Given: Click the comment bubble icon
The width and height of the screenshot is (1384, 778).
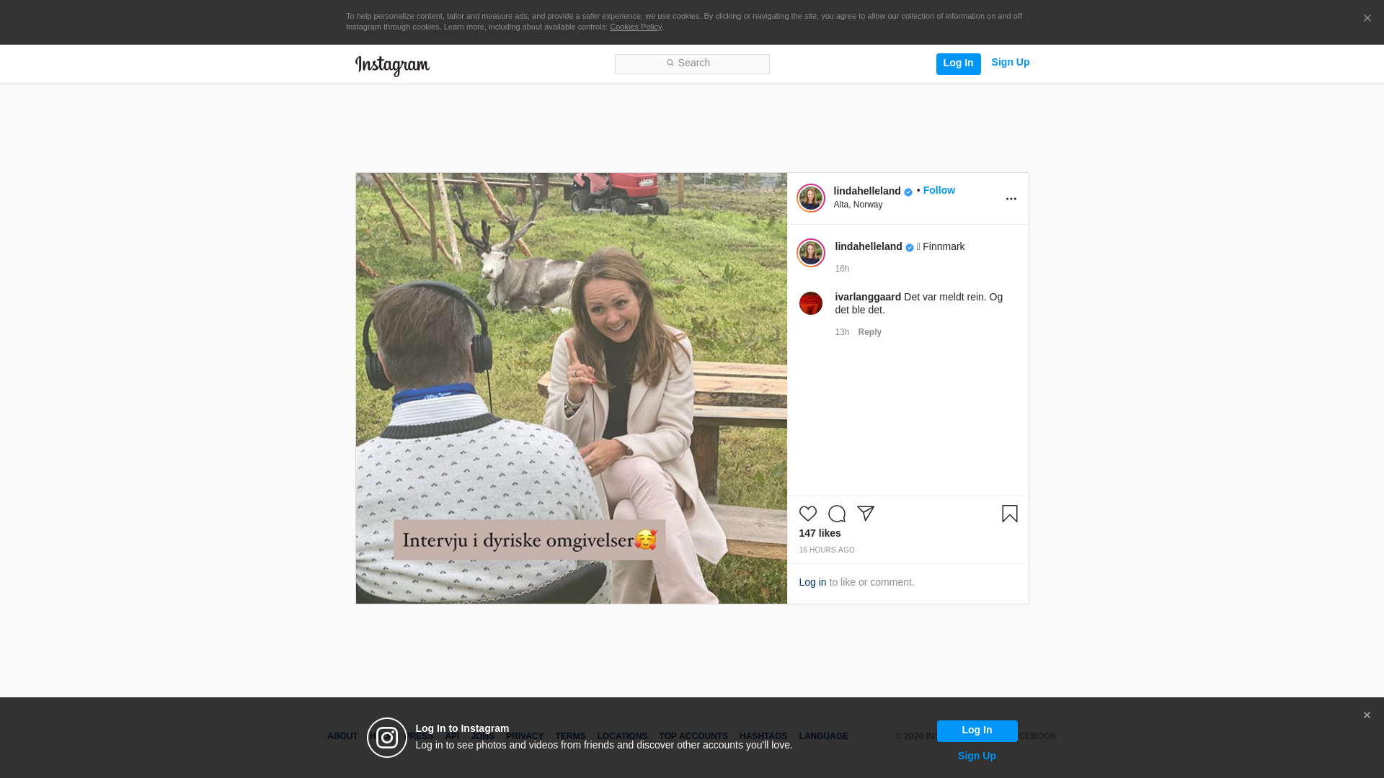Looking at the screenshot, I should coord(836,514).
